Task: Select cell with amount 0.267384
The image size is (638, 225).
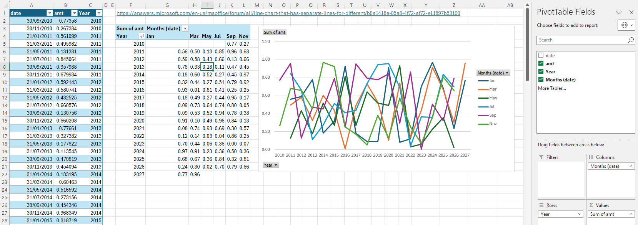Action: 66,28
